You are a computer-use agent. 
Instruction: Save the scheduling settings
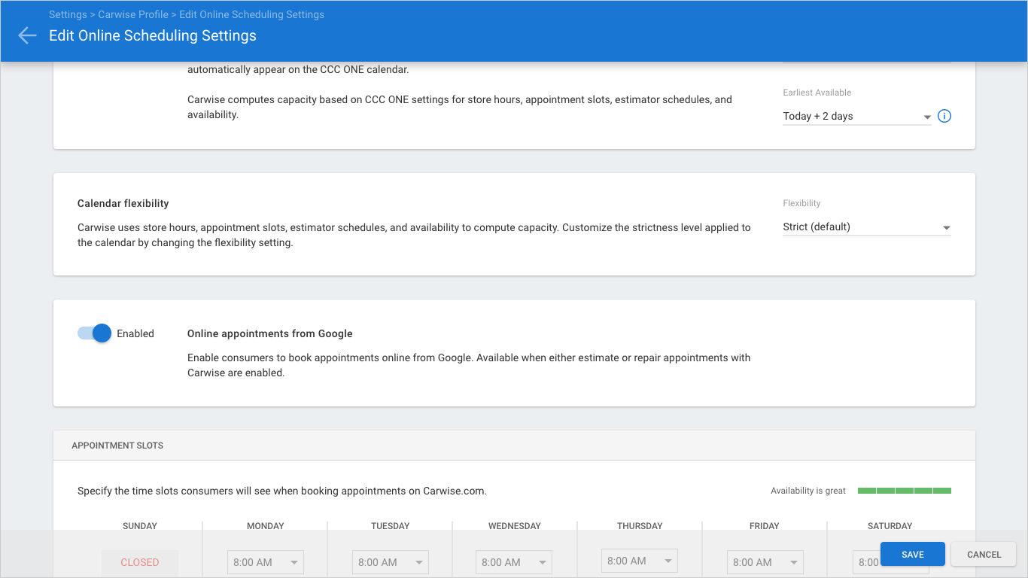coord(912,554)
